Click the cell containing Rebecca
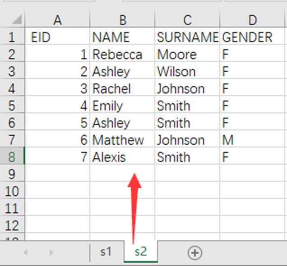Viewport: 287px width, 266px height. click(x=122, y=54)
